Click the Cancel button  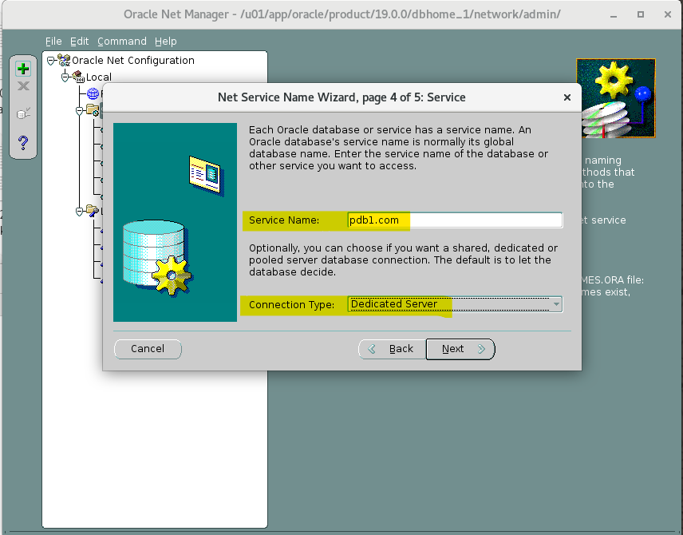[x=148, y=349]
